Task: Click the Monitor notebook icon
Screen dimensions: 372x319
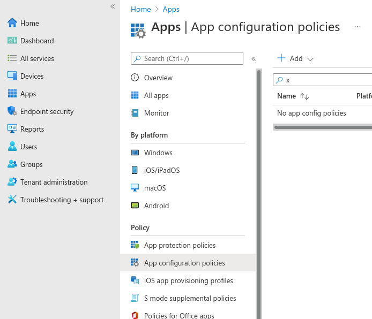Action: [135, 113]
